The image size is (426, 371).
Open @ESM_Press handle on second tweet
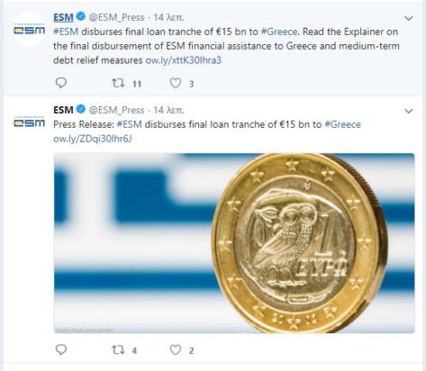point(116,110)
